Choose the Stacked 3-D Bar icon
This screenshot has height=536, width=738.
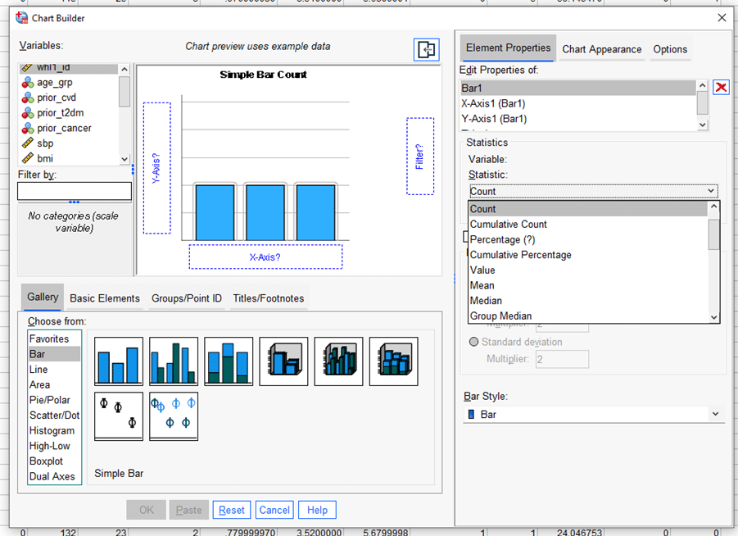point(392,361)
